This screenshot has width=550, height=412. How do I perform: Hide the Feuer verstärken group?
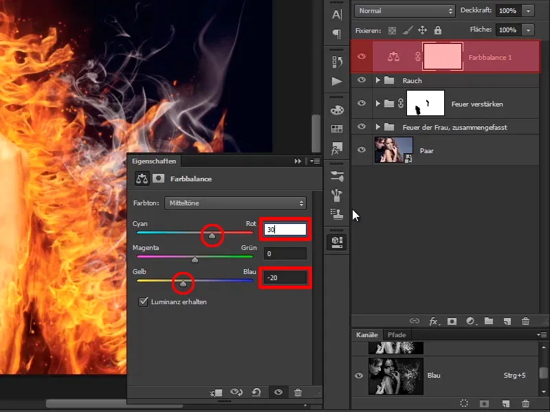(x=362, y=104)
